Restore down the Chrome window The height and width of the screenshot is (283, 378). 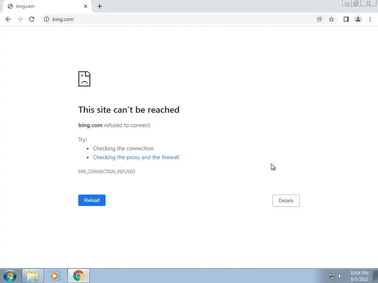click(x=356, y=3)
